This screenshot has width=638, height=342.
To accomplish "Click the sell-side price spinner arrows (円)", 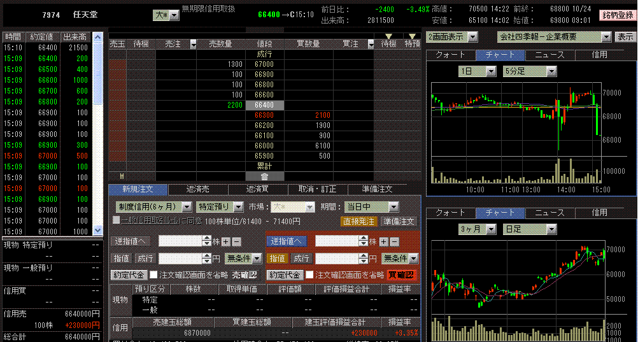I will click(206, 259).
